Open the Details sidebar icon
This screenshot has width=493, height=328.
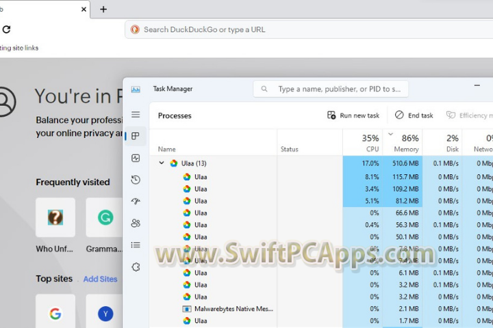pyautogui.click(x=136, y=245)
